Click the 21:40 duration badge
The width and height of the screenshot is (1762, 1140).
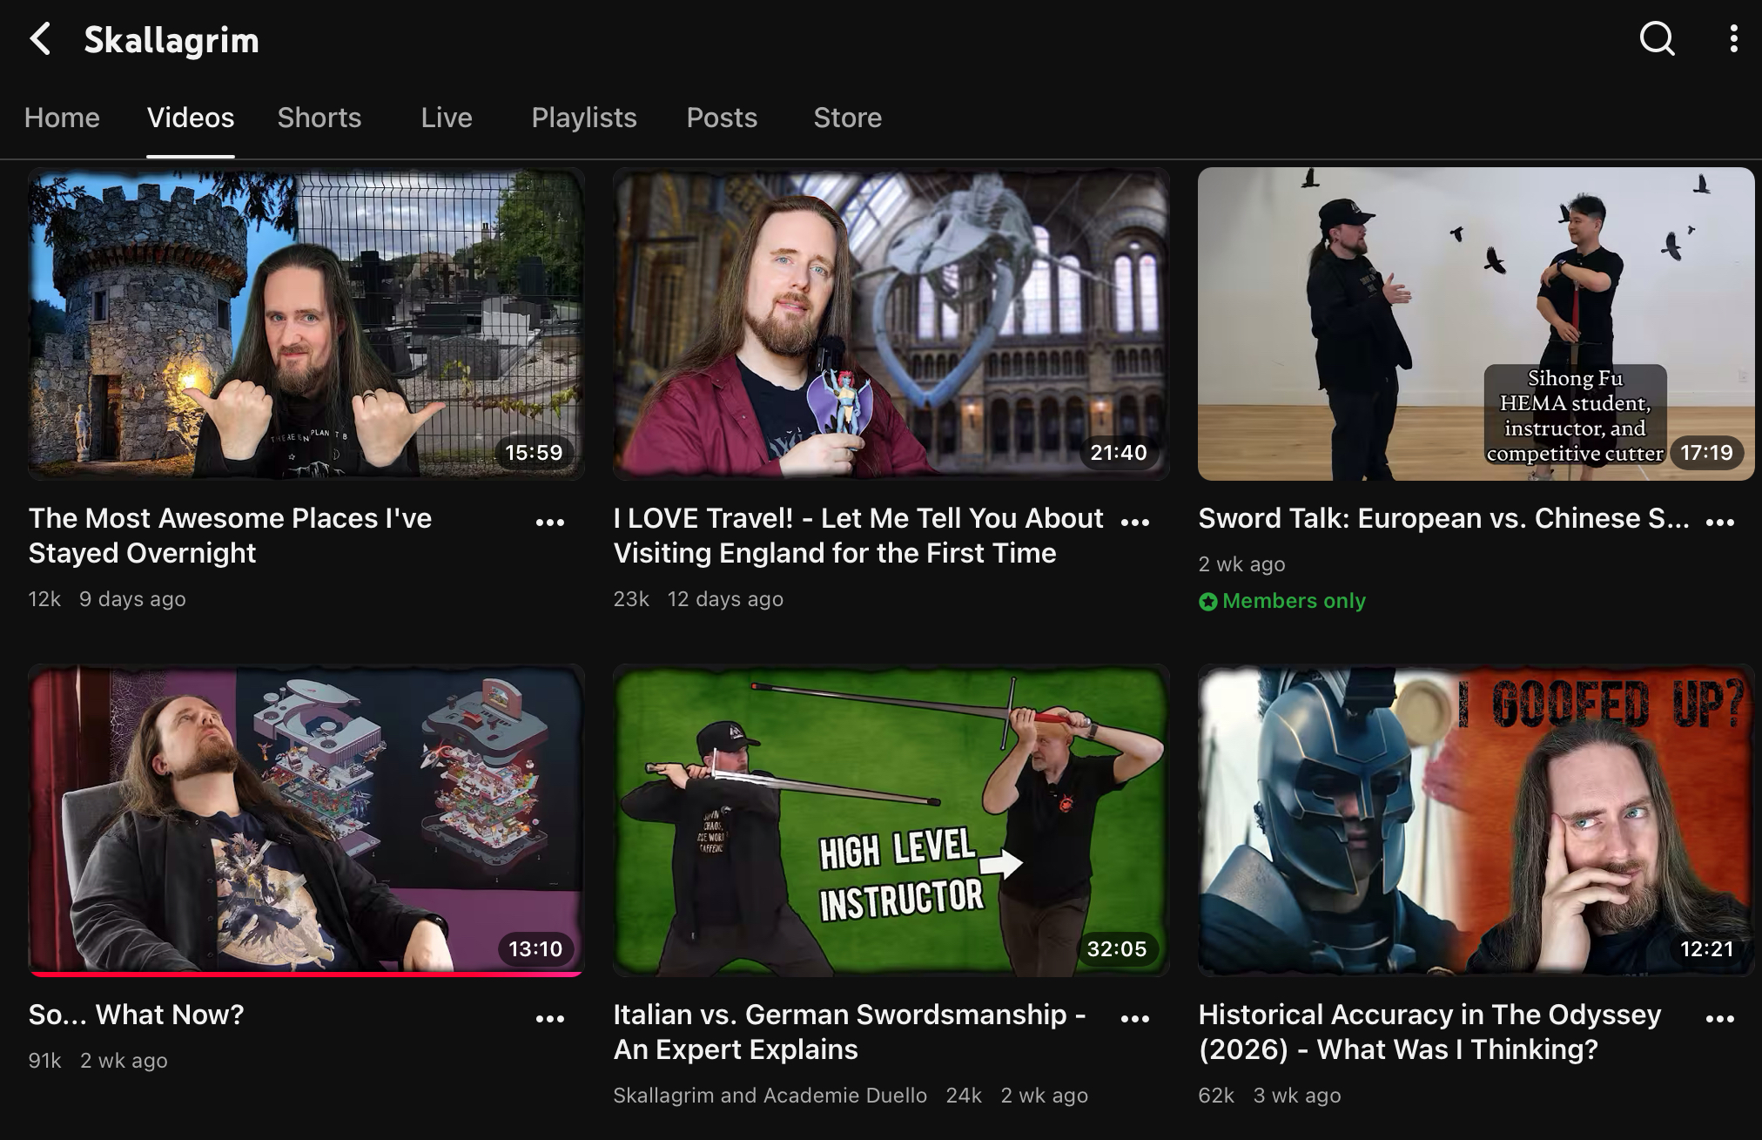(1119, 453)
